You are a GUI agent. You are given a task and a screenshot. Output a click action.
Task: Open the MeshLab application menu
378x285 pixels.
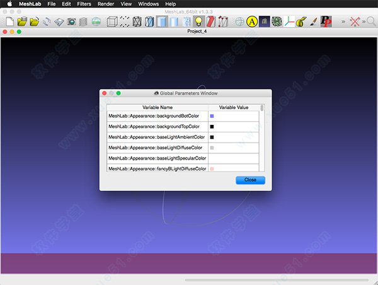[30, 4]
